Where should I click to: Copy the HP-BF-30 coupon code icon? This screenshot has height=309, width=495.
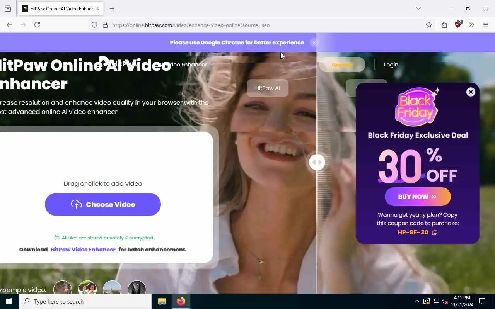coord(435,233)
